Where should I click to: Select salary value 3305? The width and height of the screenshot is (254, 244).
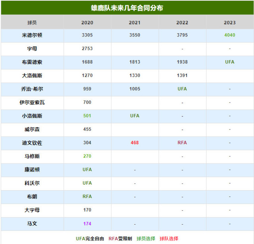point(87,35)
